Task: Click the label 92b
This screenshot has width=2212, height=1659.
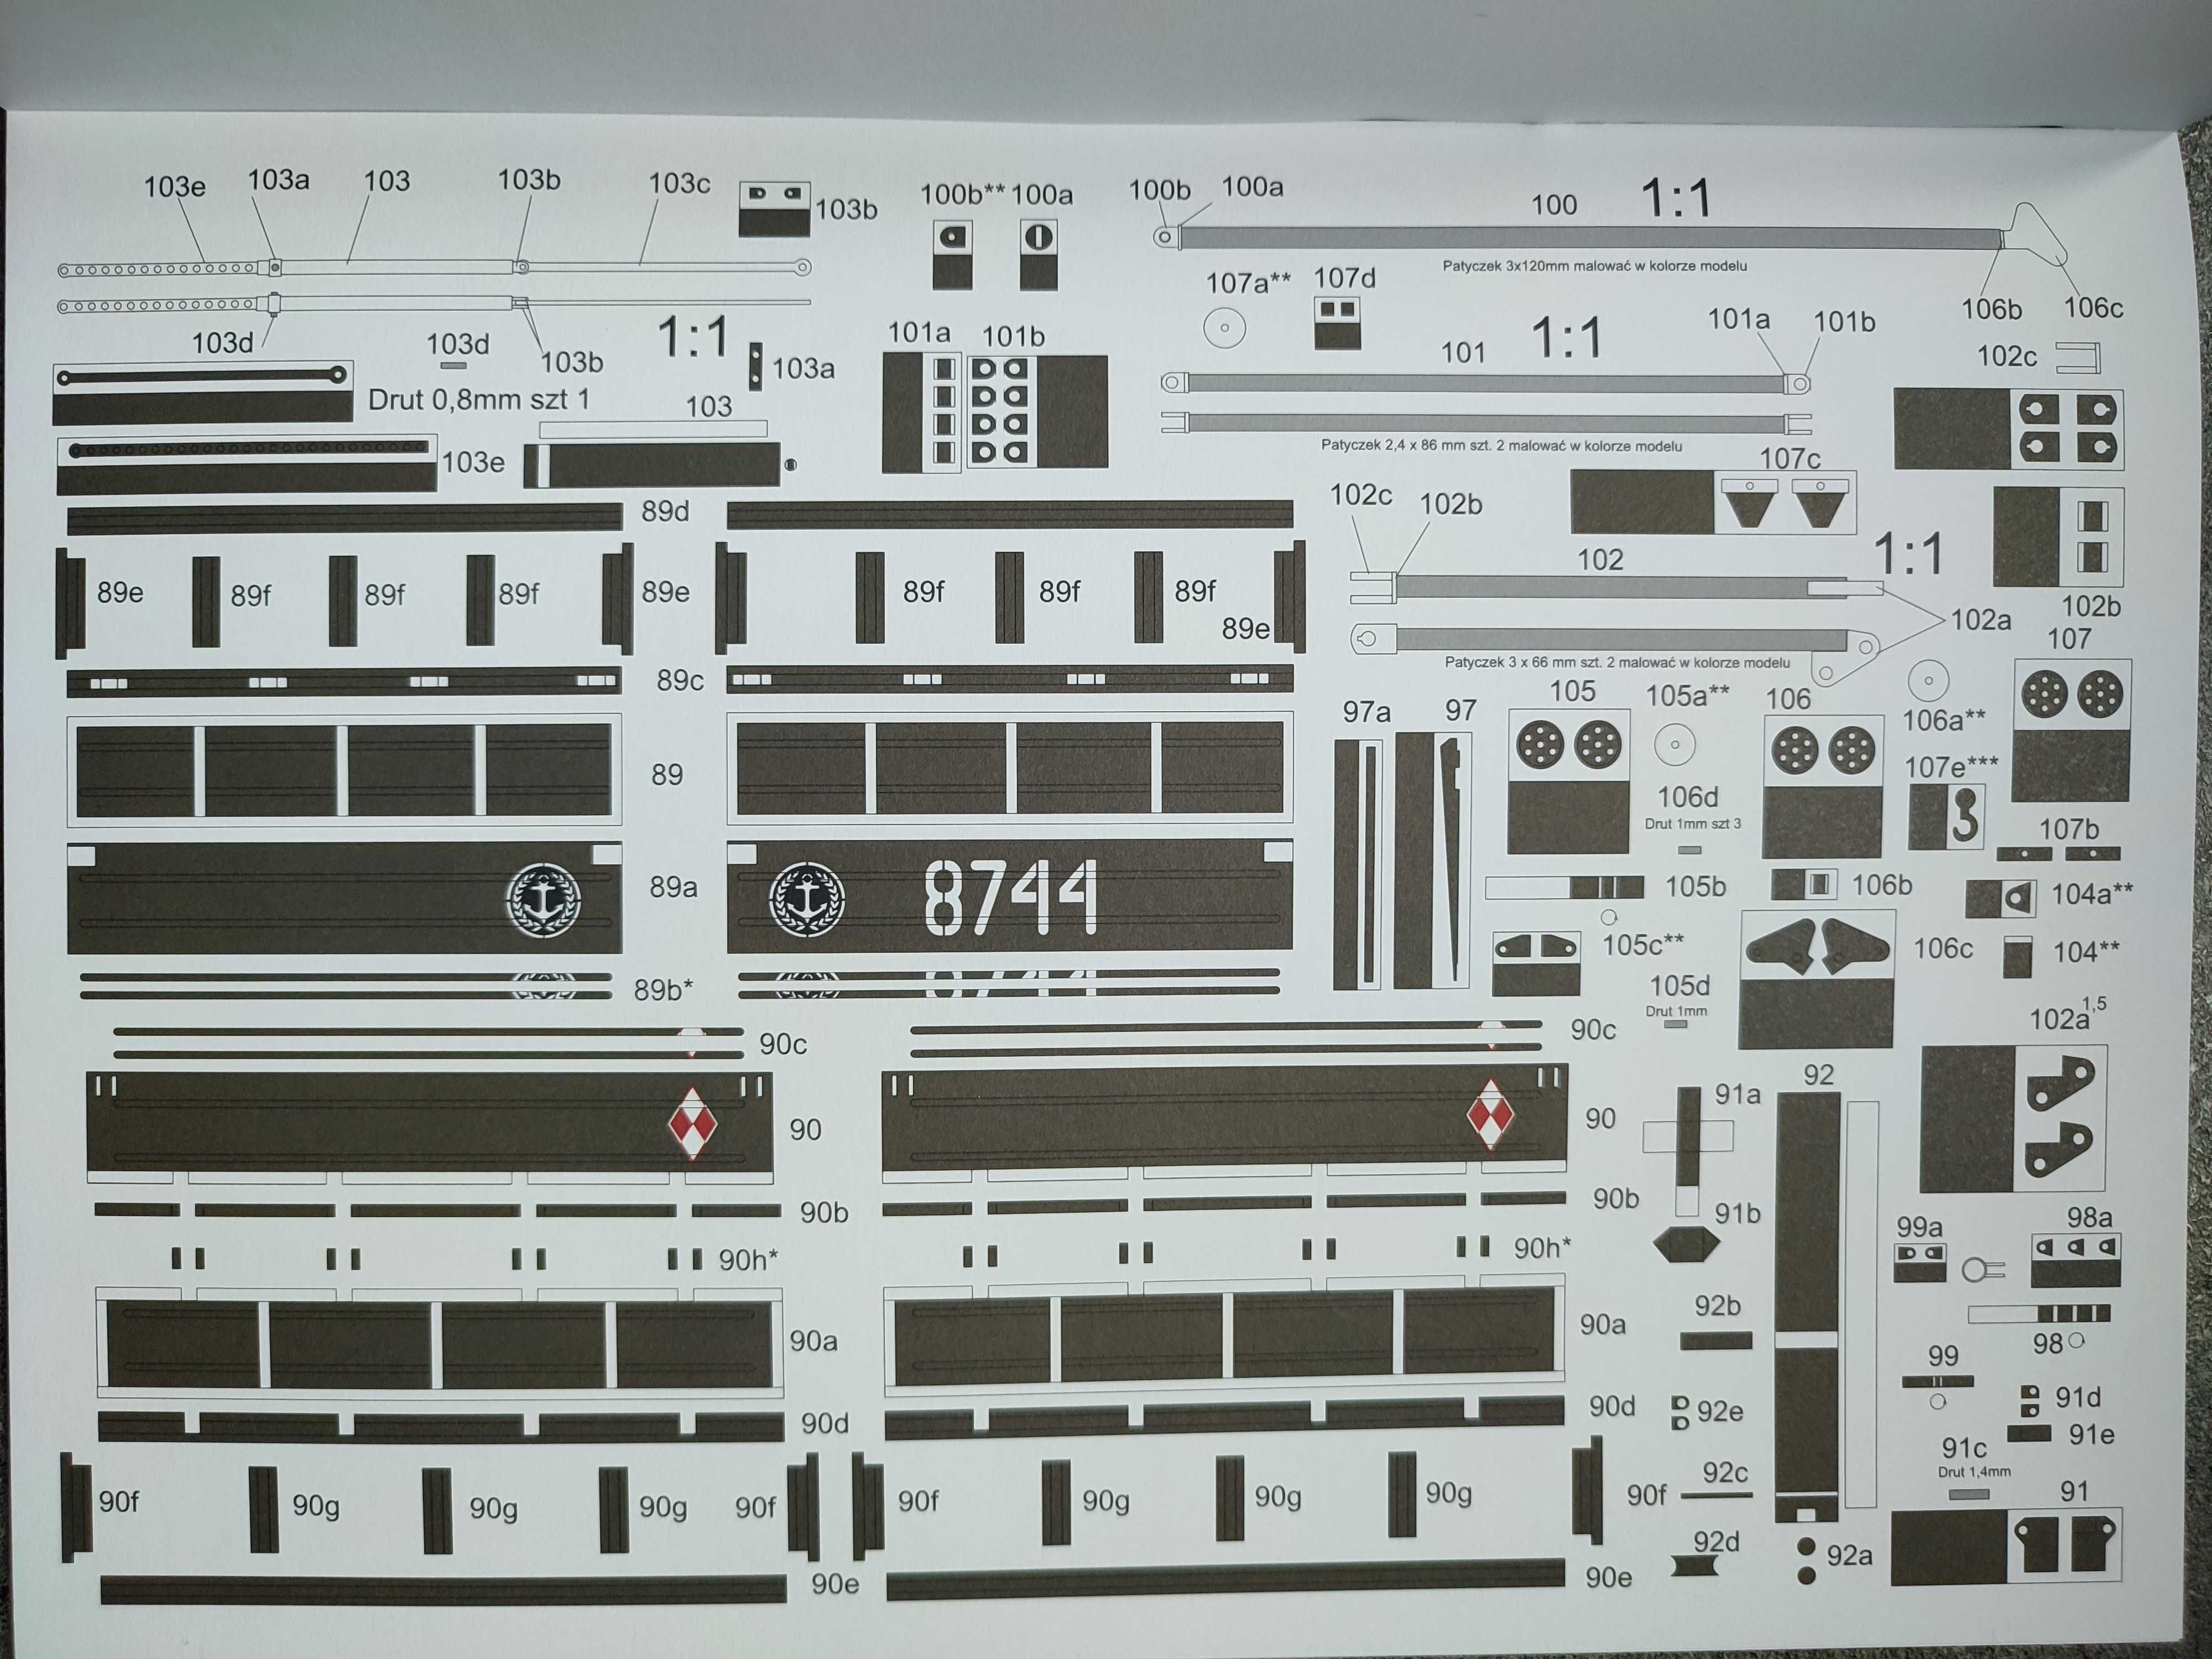Action: tap(1717, 1306)
